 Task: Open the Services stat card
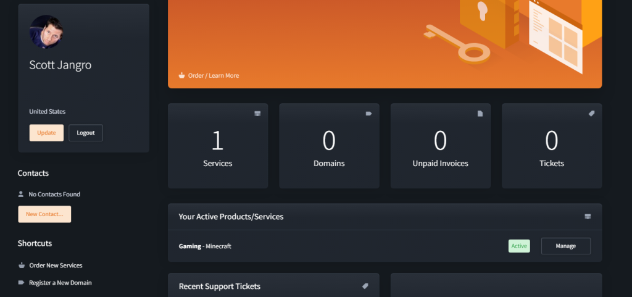218,146
